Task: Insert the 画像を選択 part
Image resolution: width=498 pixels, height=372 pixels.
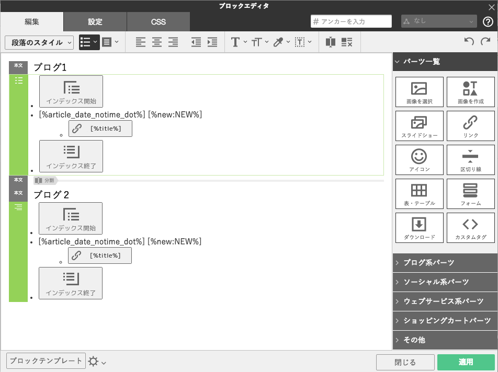Action: click(x=419, y=92)
